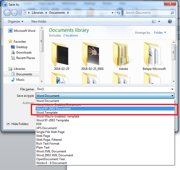Screen dimensions: 180x170
Task: Click Documents in the address breadcrumb
Action: pos(57,13)
